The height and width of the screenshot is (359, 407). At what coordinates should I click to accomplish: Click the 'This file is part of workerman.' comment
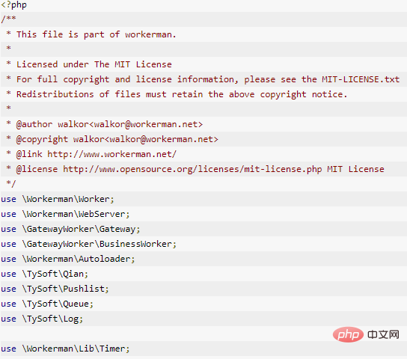[97, 34]
